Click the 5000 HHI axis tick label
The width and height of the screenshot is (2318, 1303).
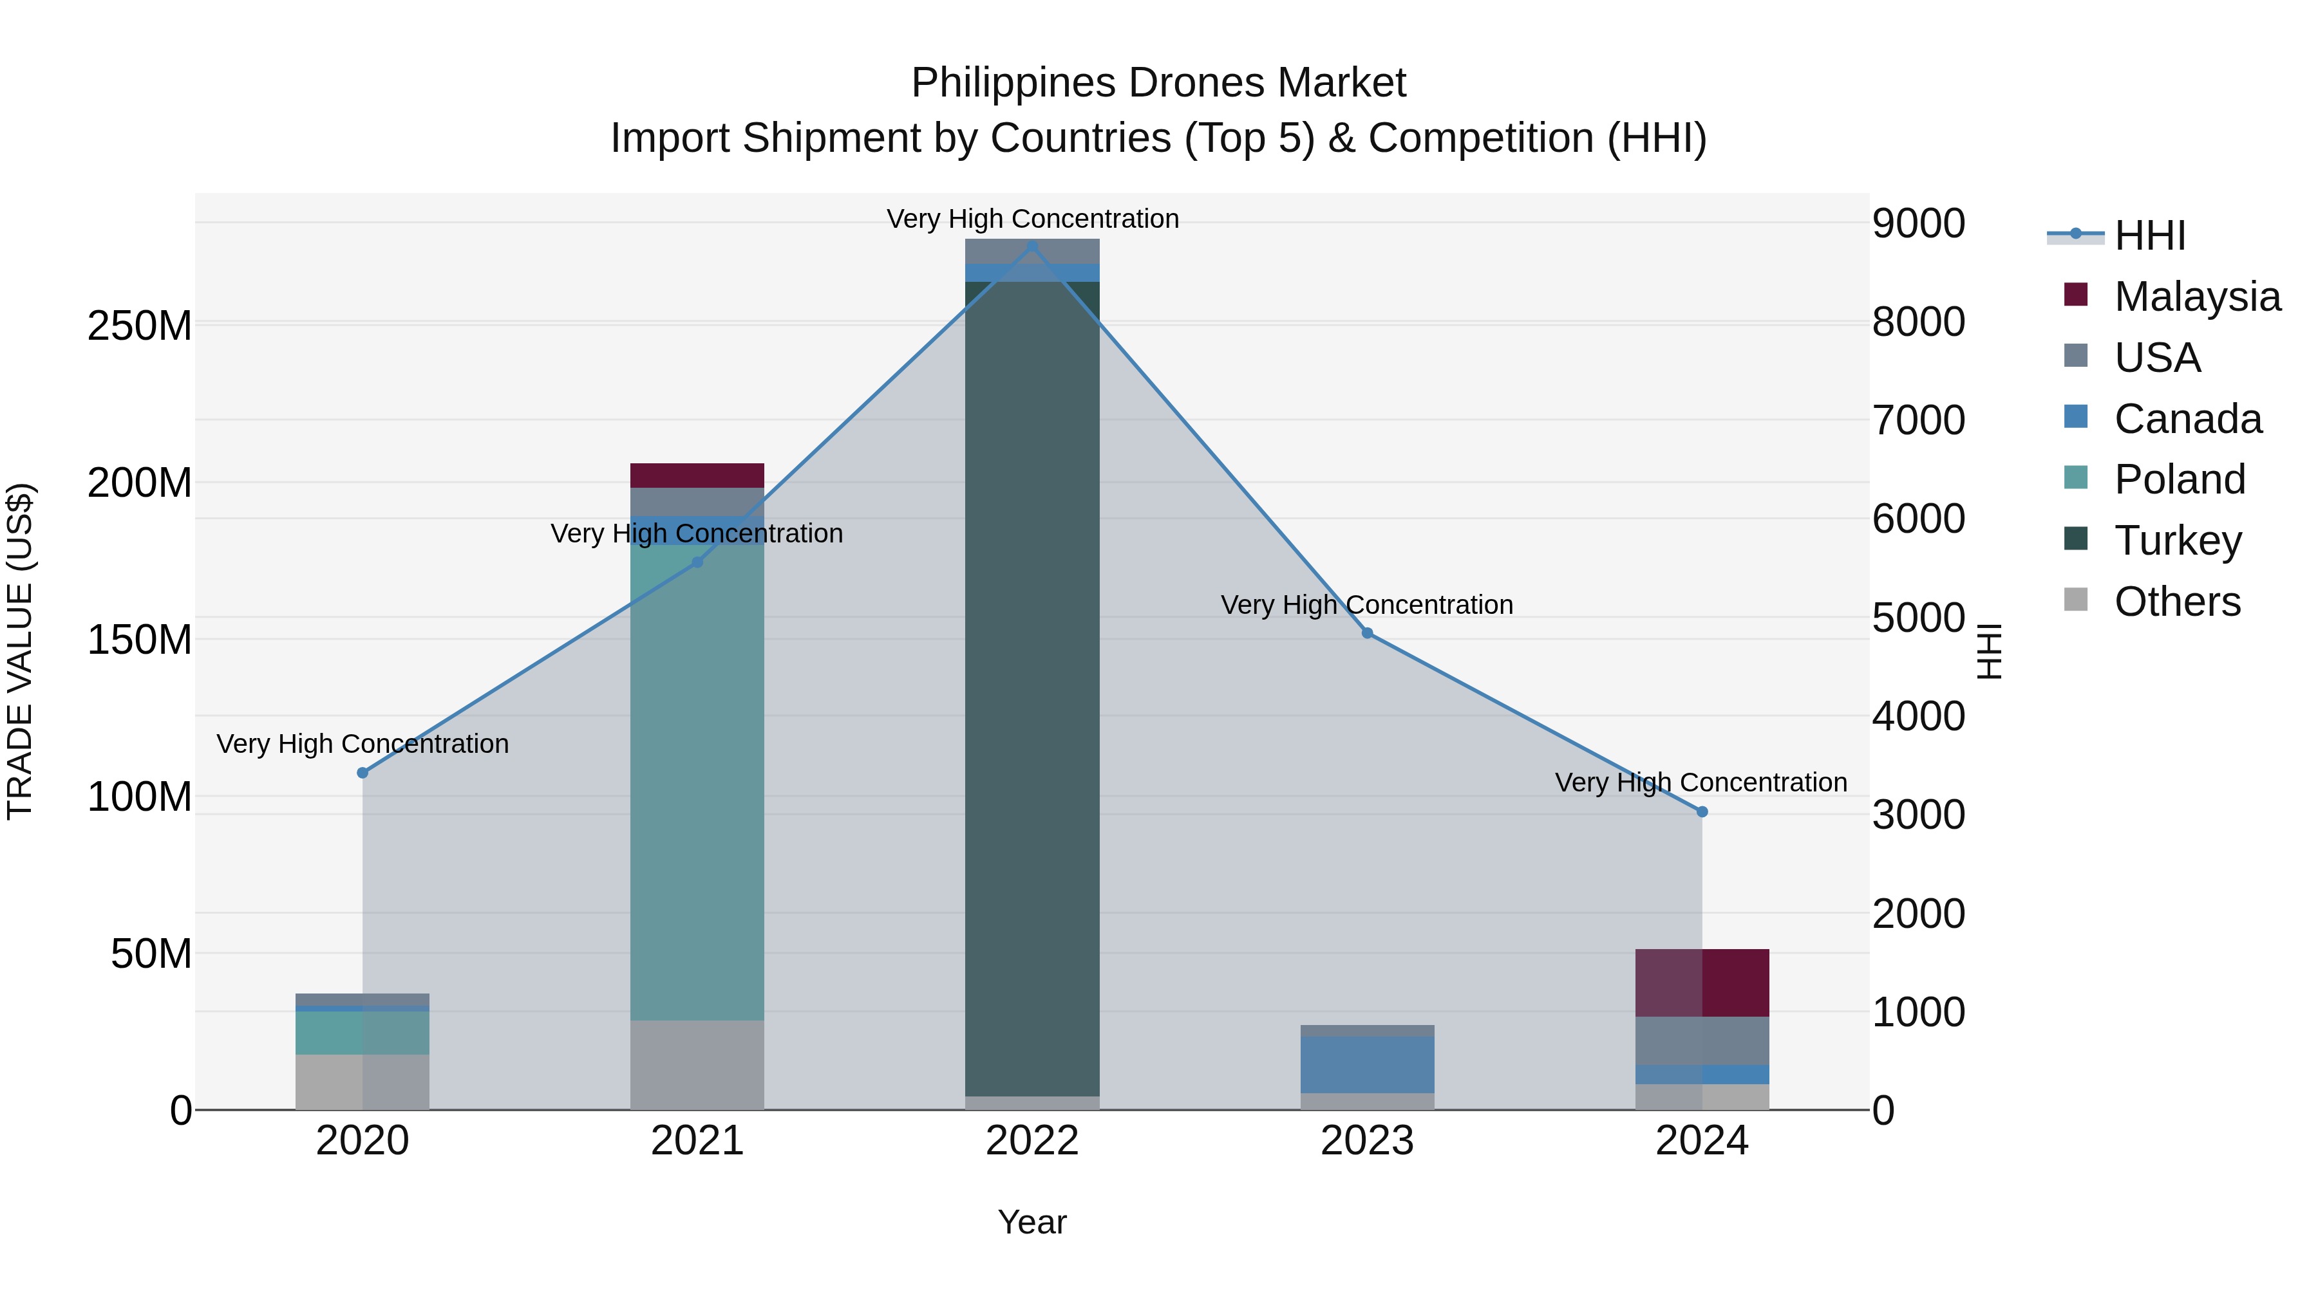tap(1919, 618)
